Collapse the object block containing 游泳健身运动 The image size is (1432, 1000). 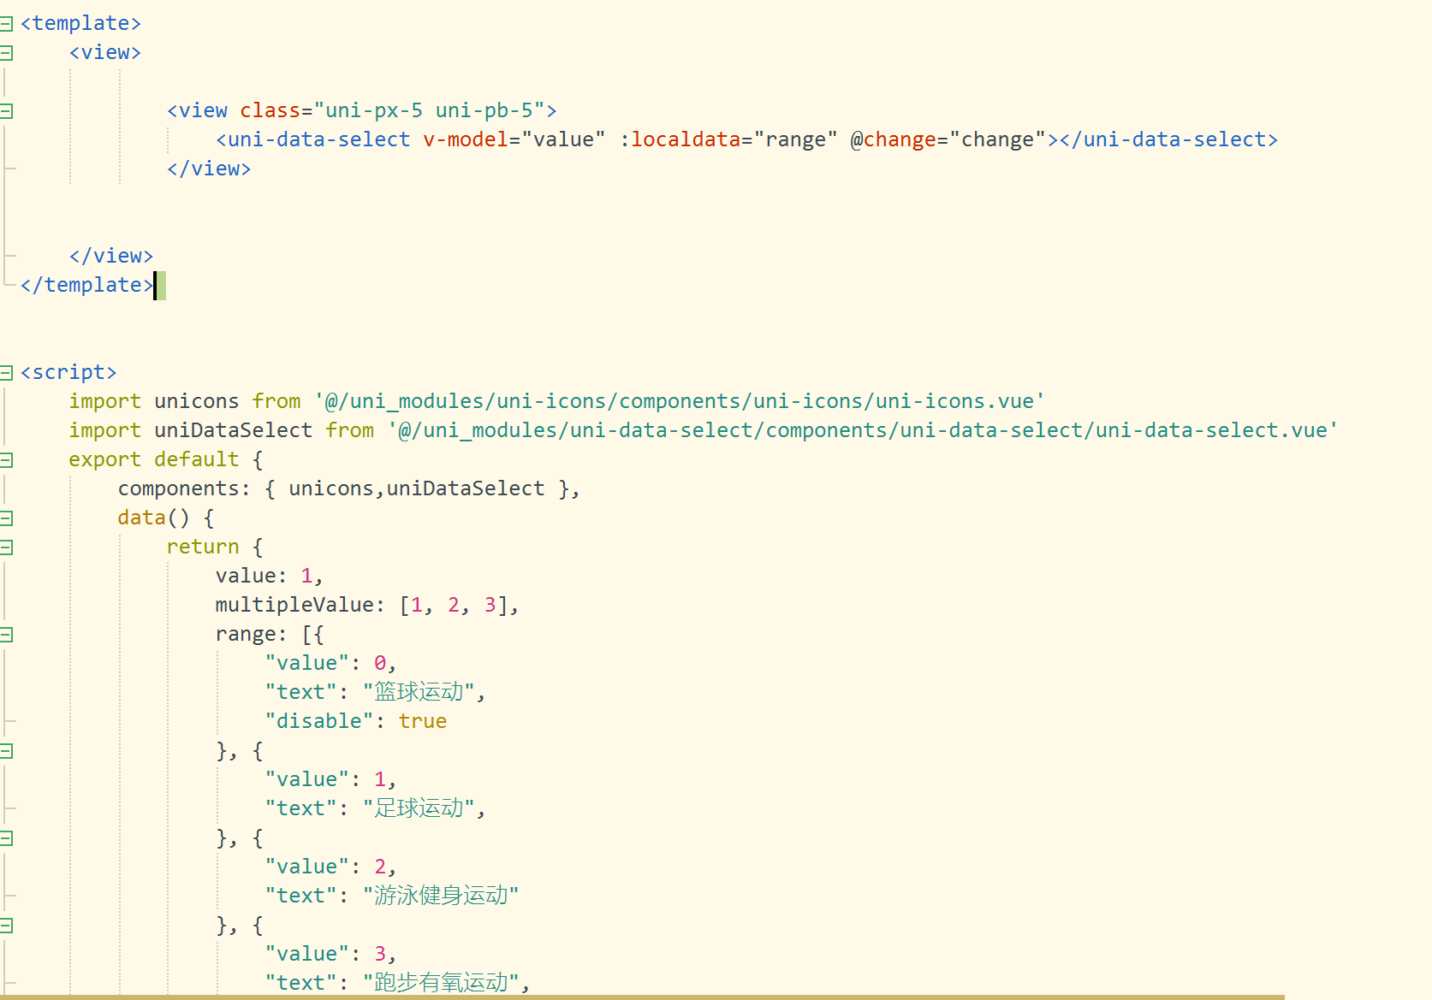[x=6, y=838]
